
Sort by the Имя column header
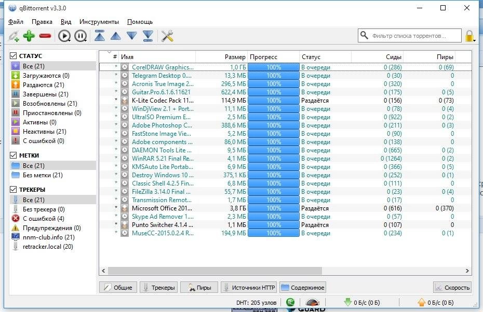157,57
